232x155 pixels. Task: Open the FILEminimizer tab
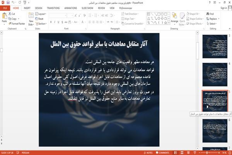click(x=126, y=8)
